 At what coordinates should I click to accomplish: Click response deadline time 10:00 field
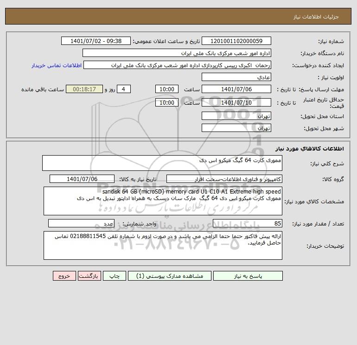[x=166, y=89]
